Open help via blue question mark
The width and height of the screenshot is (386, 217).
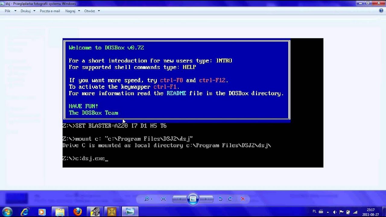(381, 11)
